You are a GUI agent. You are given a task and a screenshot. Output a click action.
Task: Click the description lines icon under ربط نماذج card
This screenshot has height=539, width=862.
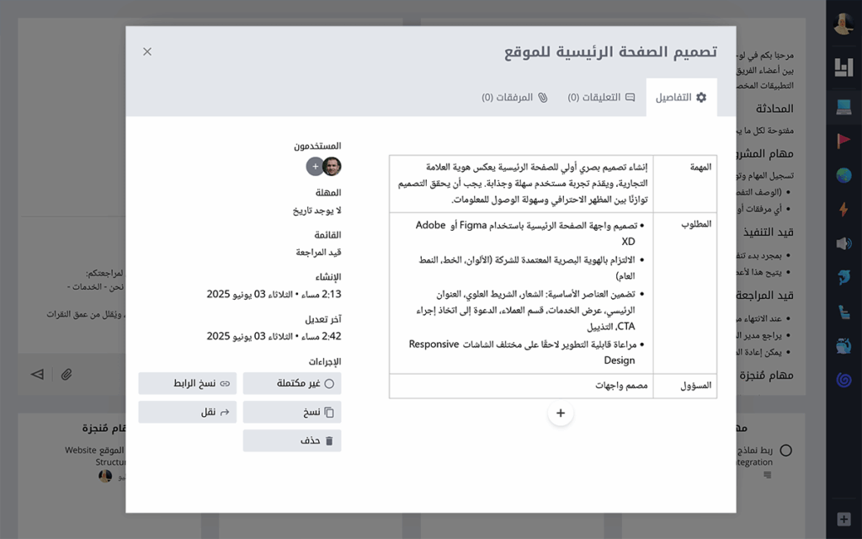(x=768, y=475)
